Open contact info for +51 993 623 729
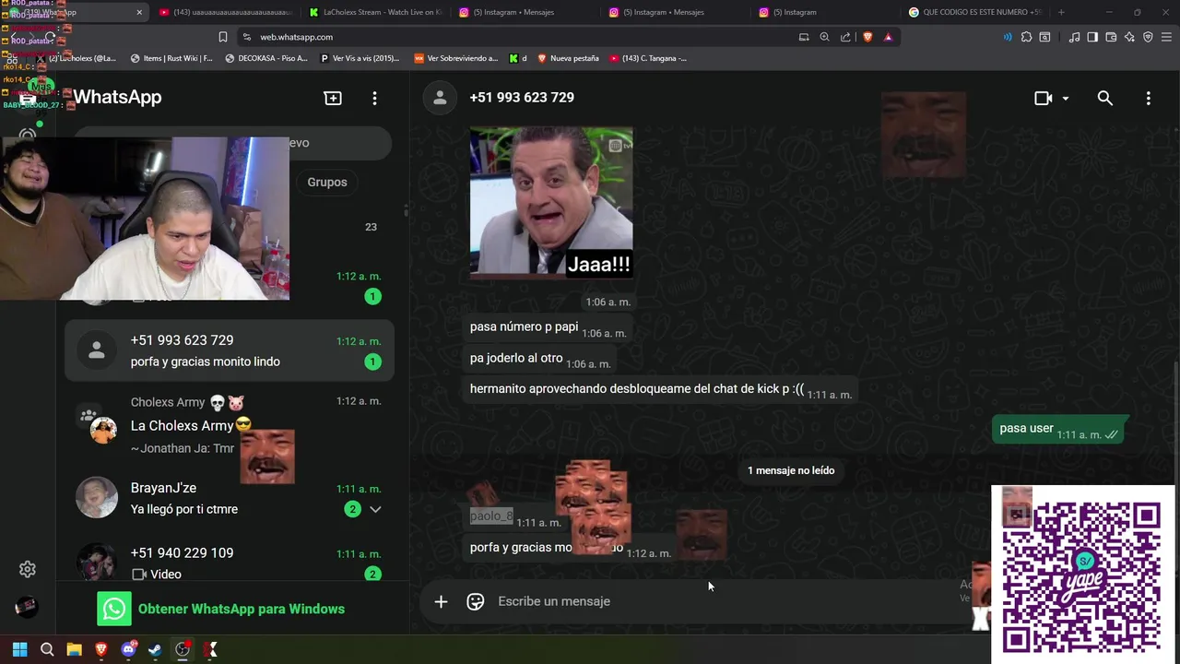The width and height of the screenshot is (1180, 664). click(x=522, y=98)
